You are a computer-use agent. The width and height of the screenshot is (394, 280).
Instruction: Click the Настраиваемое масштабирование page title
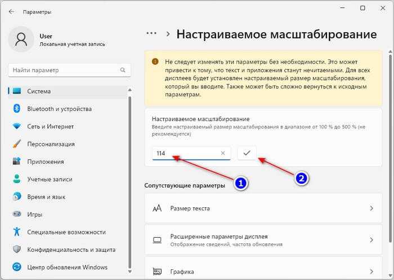coord(277,34)
